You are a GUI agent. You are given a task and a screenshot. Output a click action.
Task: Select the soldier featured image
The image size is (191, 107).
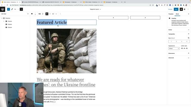click(67, 51)
